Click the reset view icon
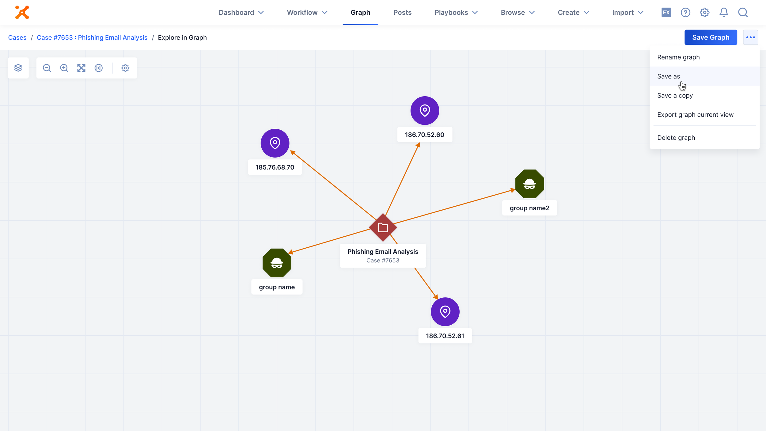The width and height of the screenshot is (766, 431). coord(99,68)
